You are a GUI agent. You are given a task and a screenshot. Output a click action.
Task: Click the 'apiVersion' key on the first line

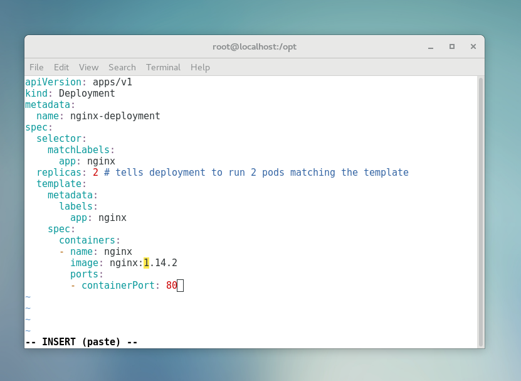[53, 82]
